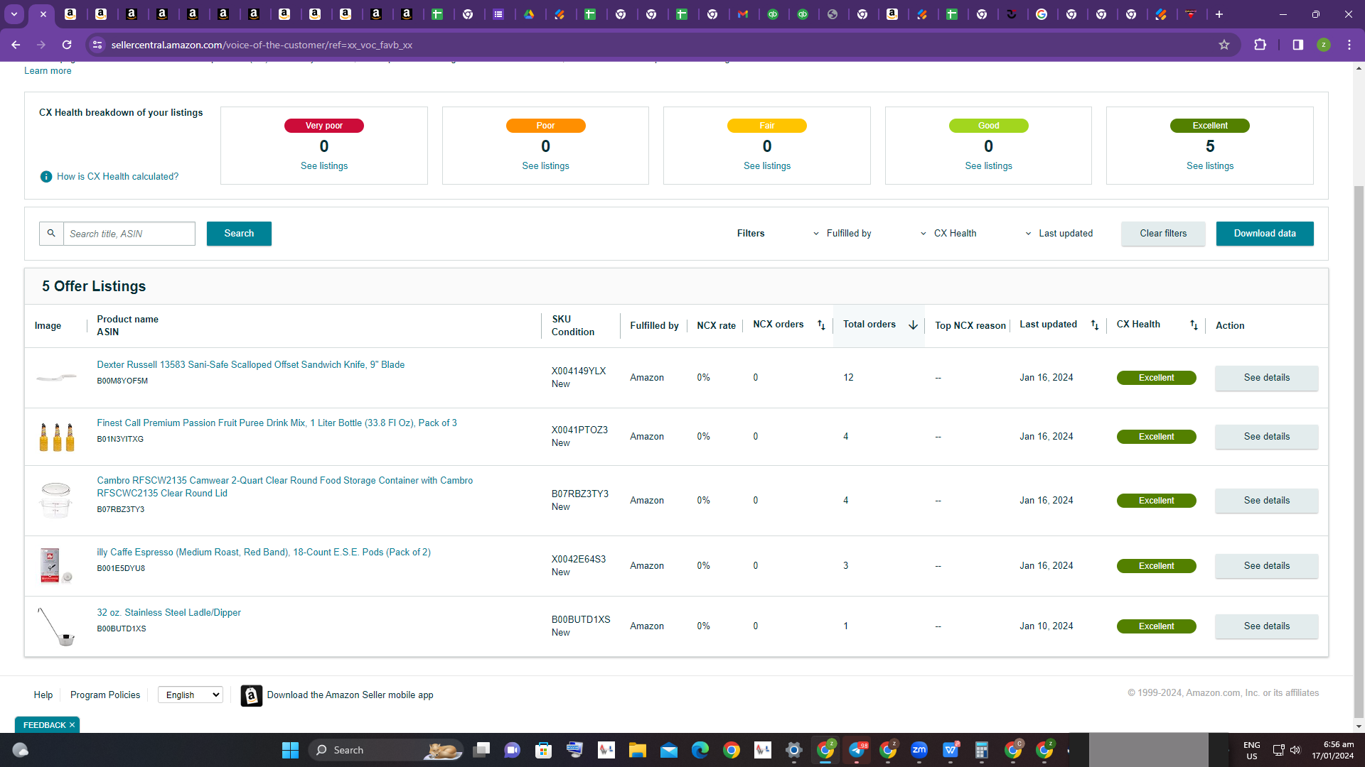Click Download data button
1365x767 pixels.
point(1265,234)
